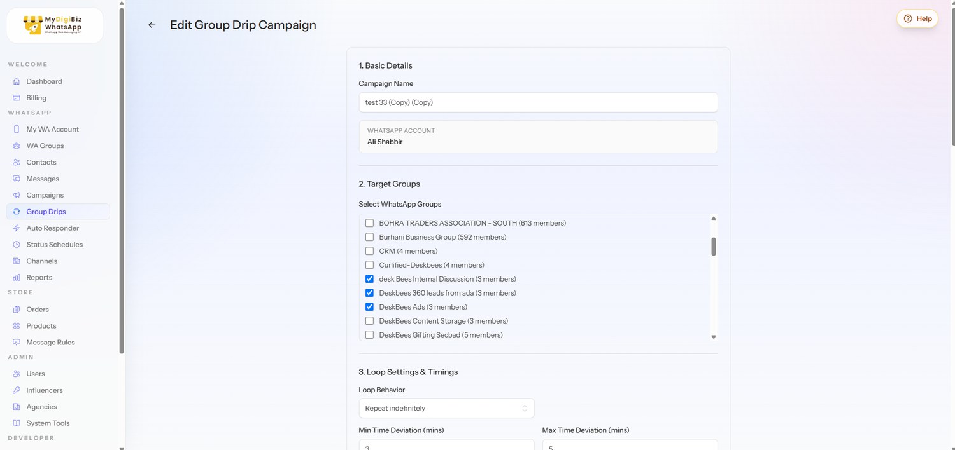Click the Auto Responder lightning icon
This screenshot has width=955, height=450.
(17, 228)
